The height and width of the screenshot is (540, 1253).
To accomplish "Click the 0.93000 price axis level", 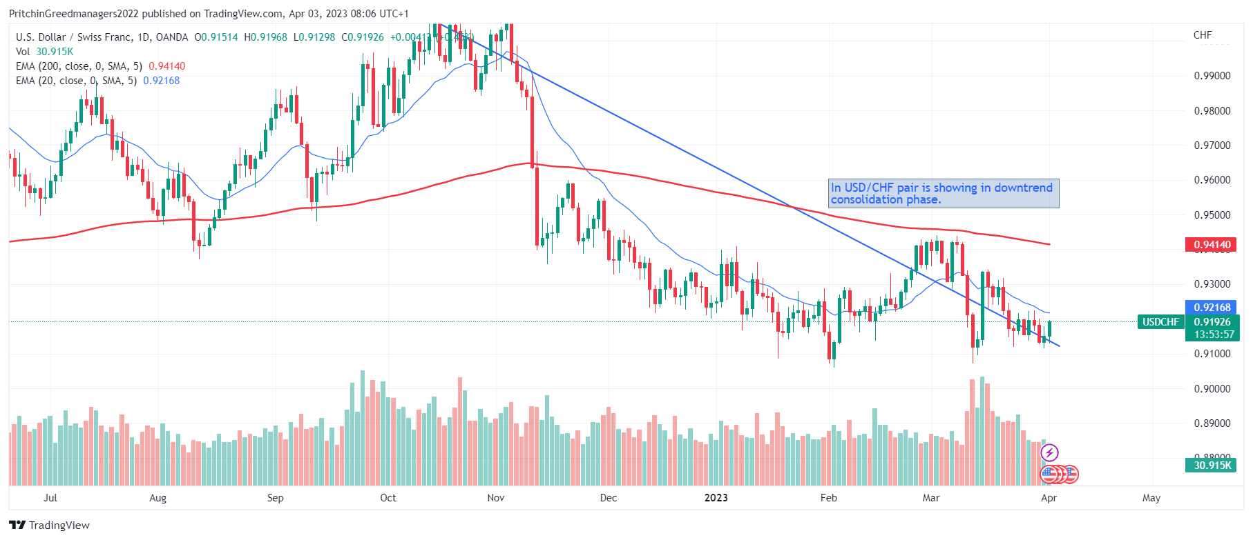I will [x=1212, y=284].
